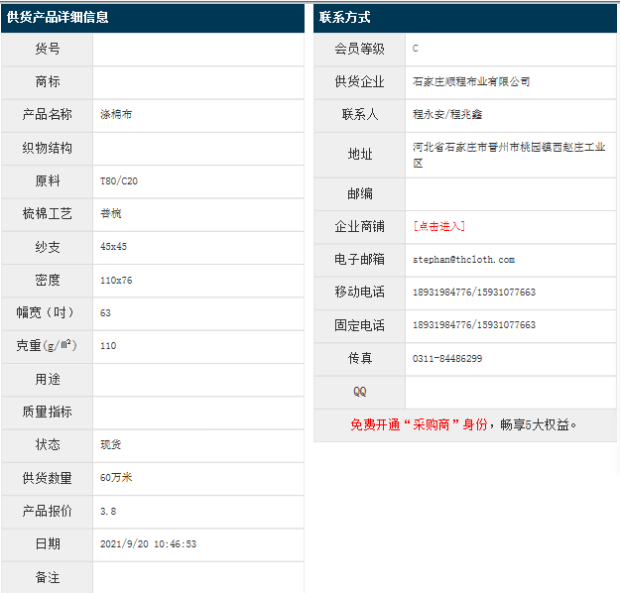Click the date value 2021/9/20 10:46:53

148,544
